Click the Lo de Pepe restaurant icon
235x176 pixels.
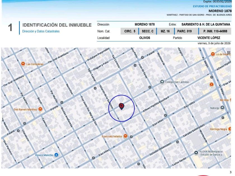click(x=213, y=54)
